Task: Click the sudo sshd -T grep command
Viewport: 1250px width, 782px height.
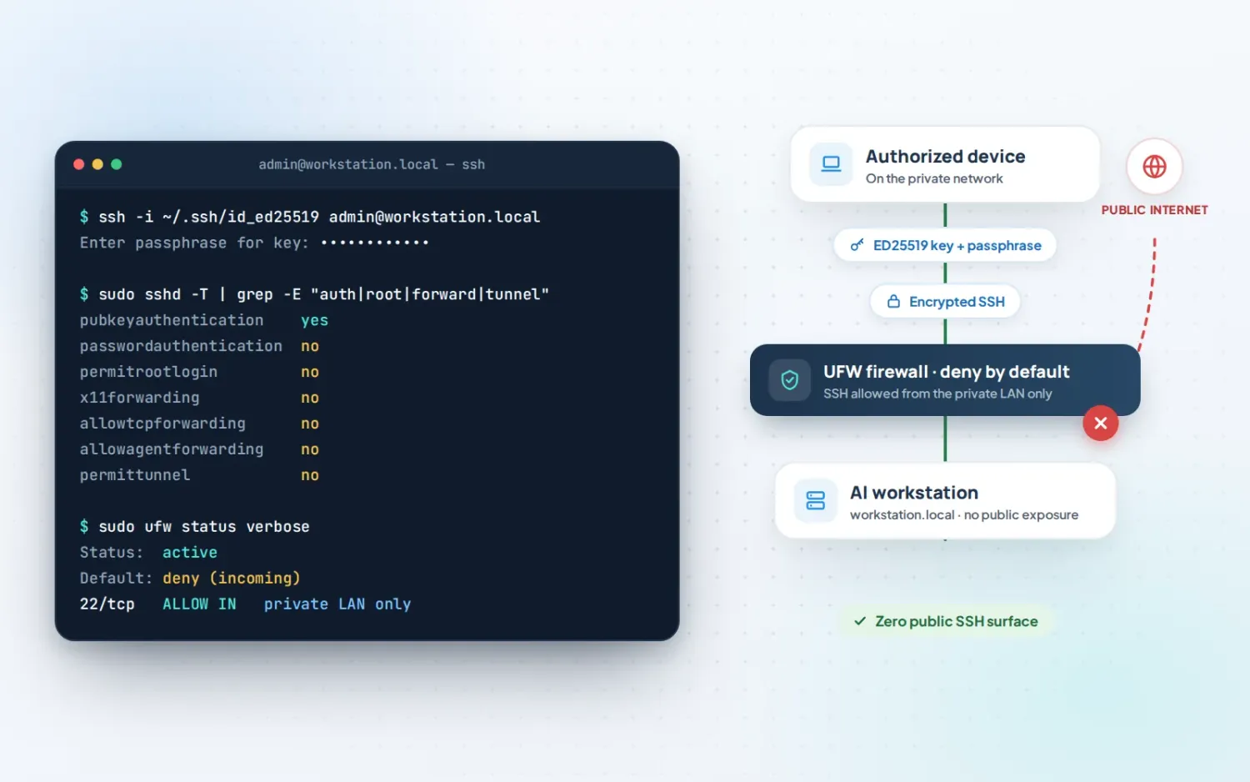Action: (x=314, y=294)
